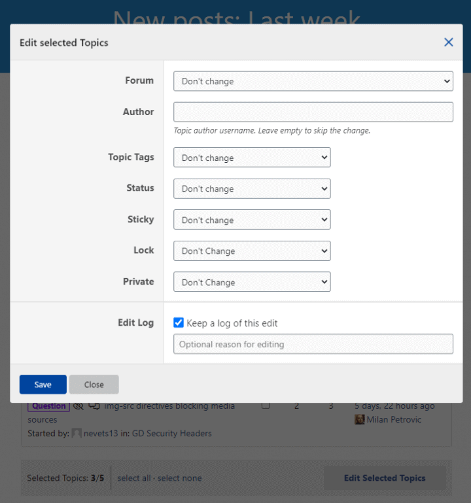Click the gray Close button

[x=94, y=385]
